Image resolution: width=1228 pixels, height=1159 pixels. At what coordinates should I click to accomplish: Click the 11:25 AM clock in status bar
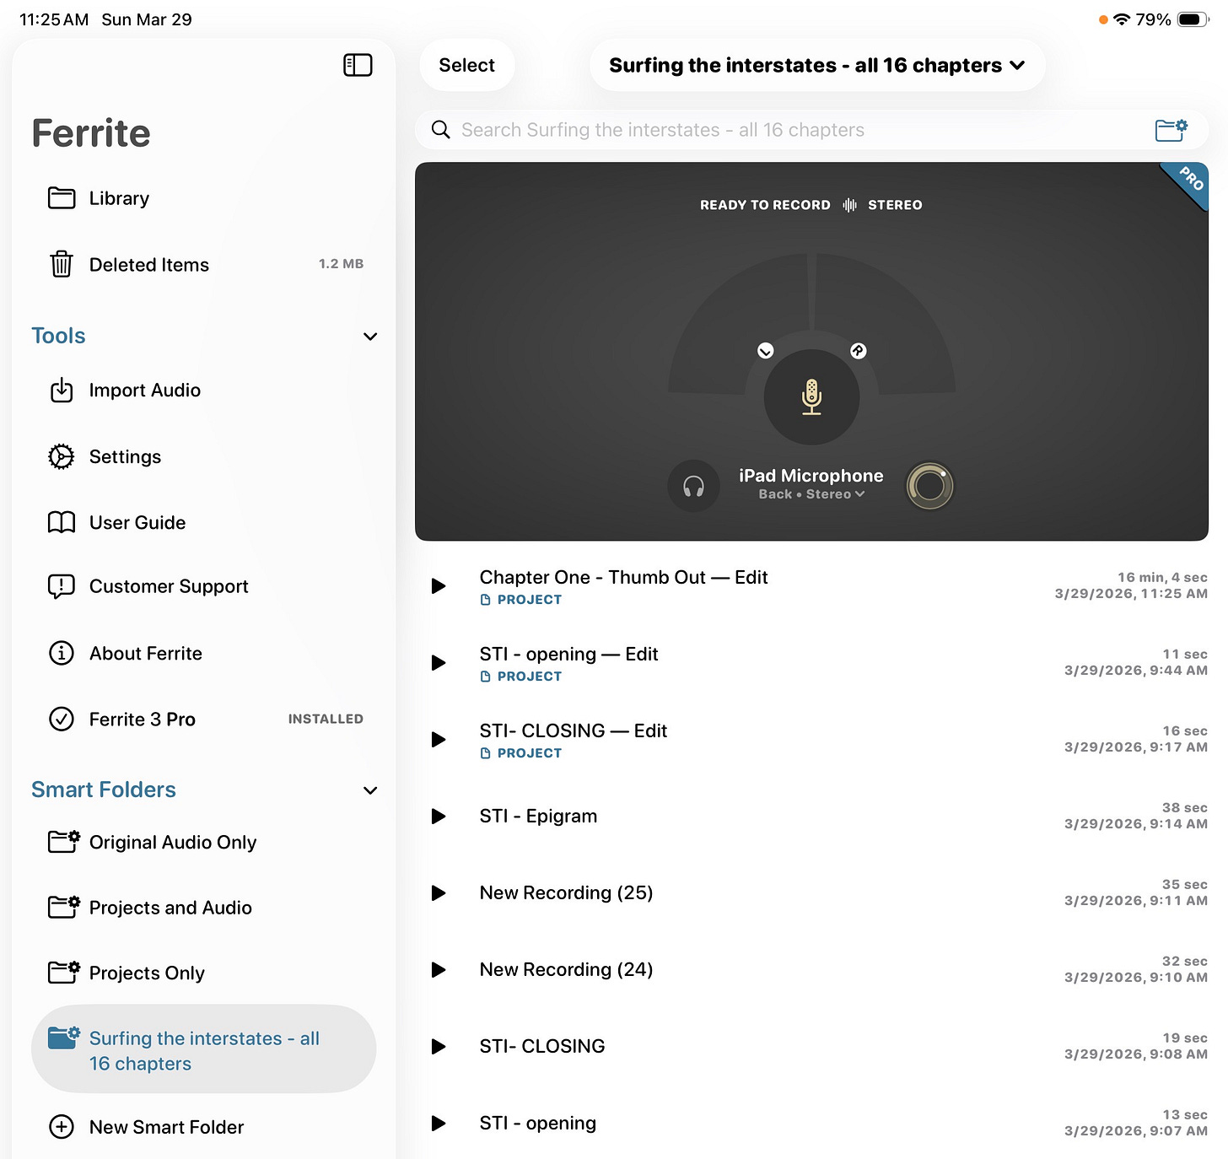click(x=54, y=19)
